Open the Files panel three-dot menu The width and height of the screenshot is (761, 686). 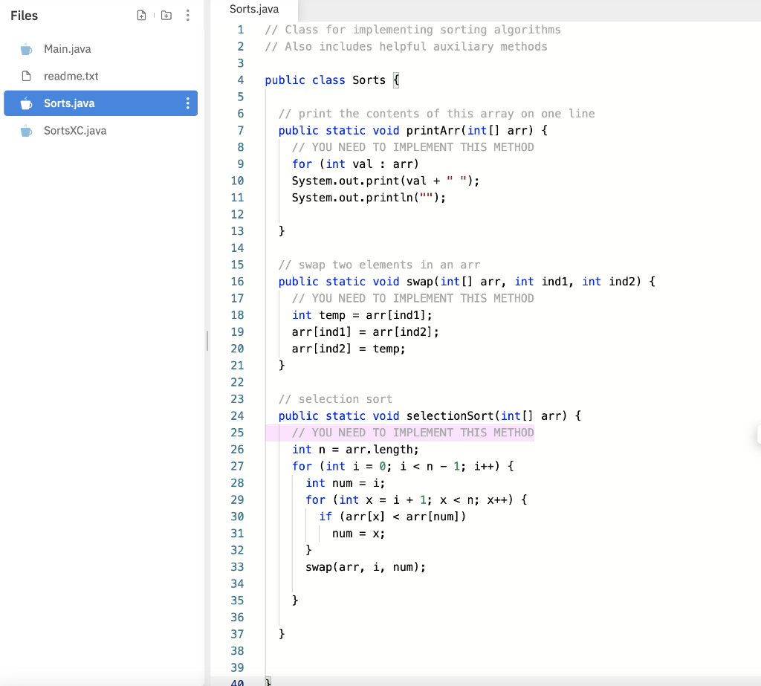pyautogui.click(x=188, y=16)
